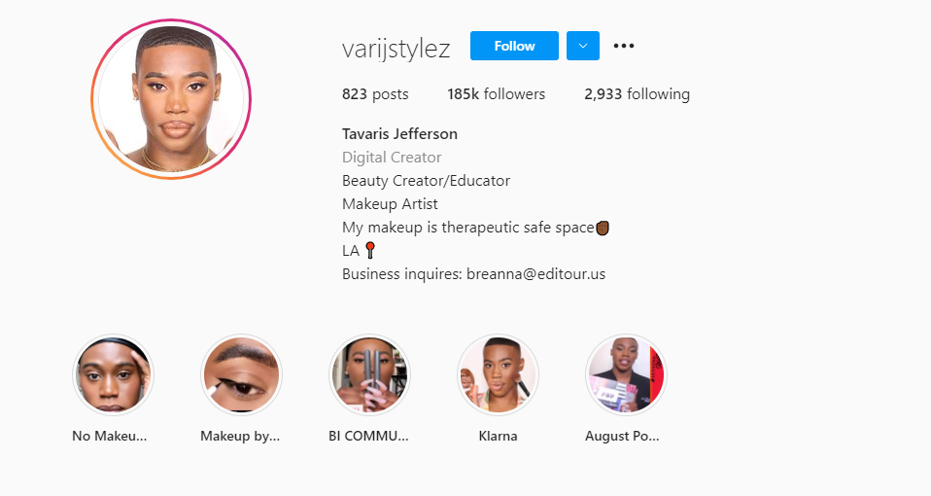
Task: Open the Klarna story highlight
Action: [498, 374]
